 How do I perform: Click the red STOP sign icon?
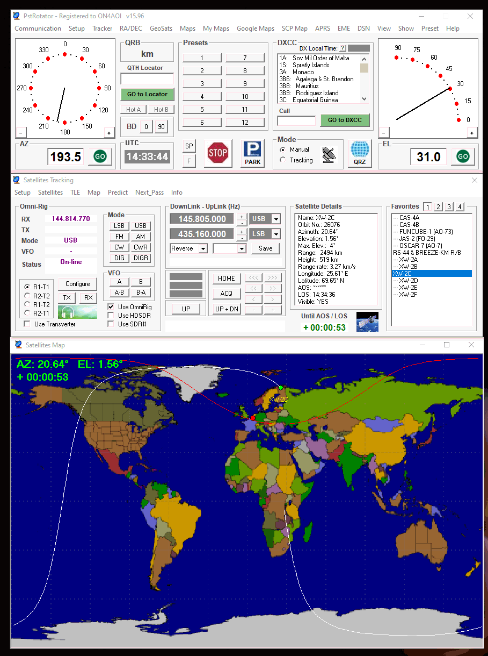tap(217, 153)
